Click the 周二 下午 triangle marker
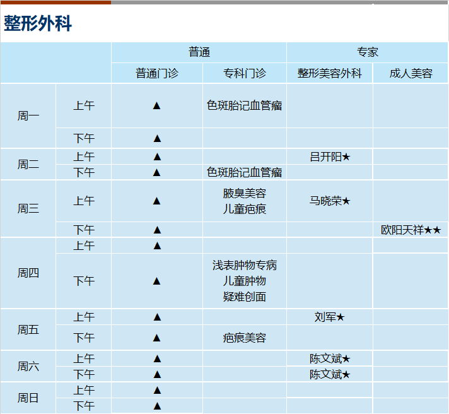449x414 pixels. point(156,172)
